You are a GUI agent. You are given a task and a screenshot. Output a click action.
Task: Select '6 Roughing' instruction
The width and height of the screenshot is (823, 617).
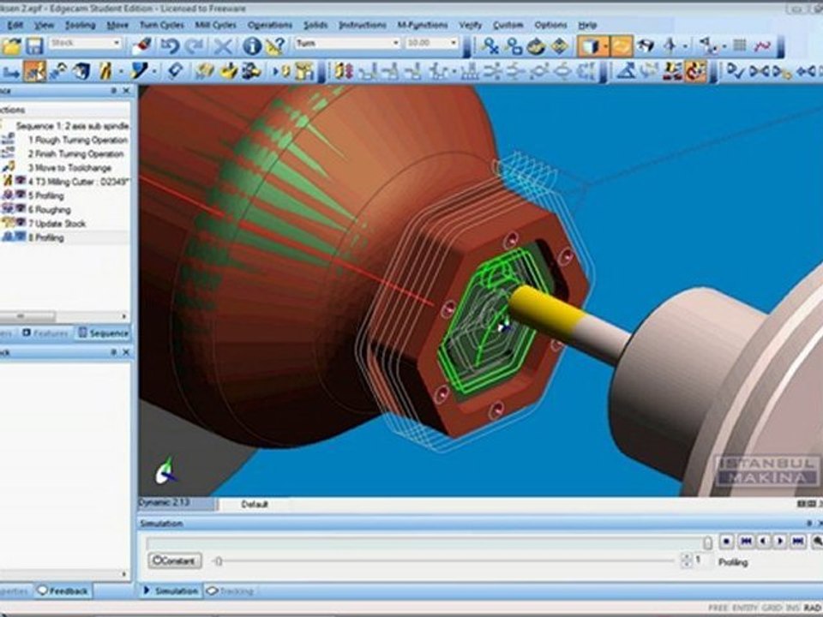[x=49, y=209]
